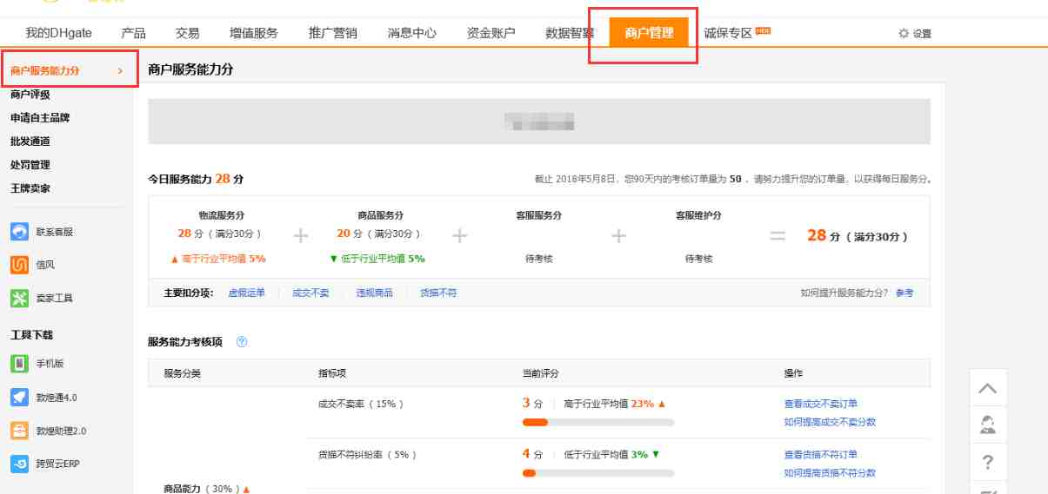
Task: Click the 成交不卖率 score progress bar
Action: pyautogui.click(x=597, y=423)
